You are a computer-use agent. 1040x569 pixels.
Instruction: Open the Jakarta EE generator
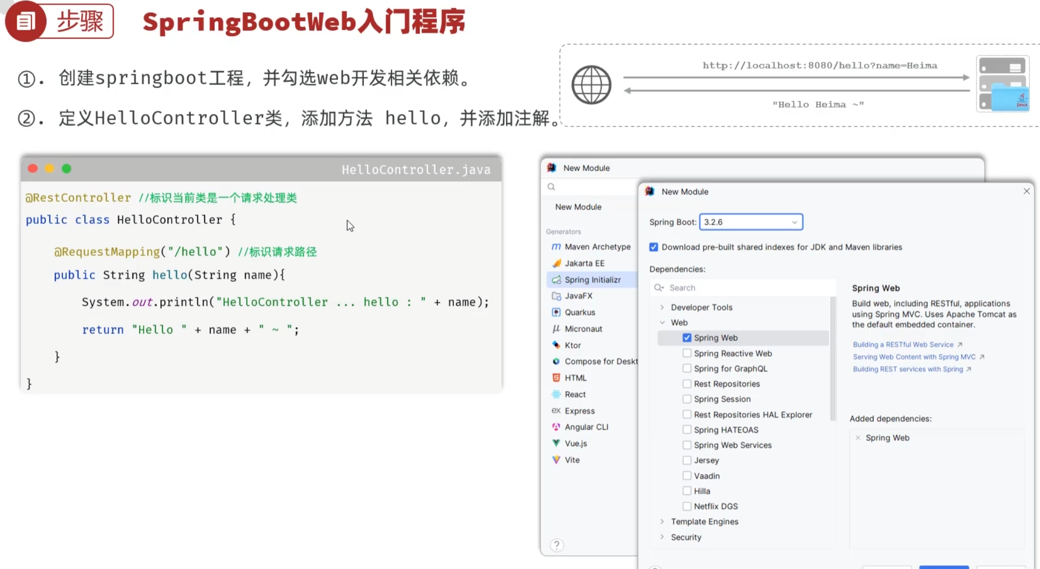(x=585, y=263)
